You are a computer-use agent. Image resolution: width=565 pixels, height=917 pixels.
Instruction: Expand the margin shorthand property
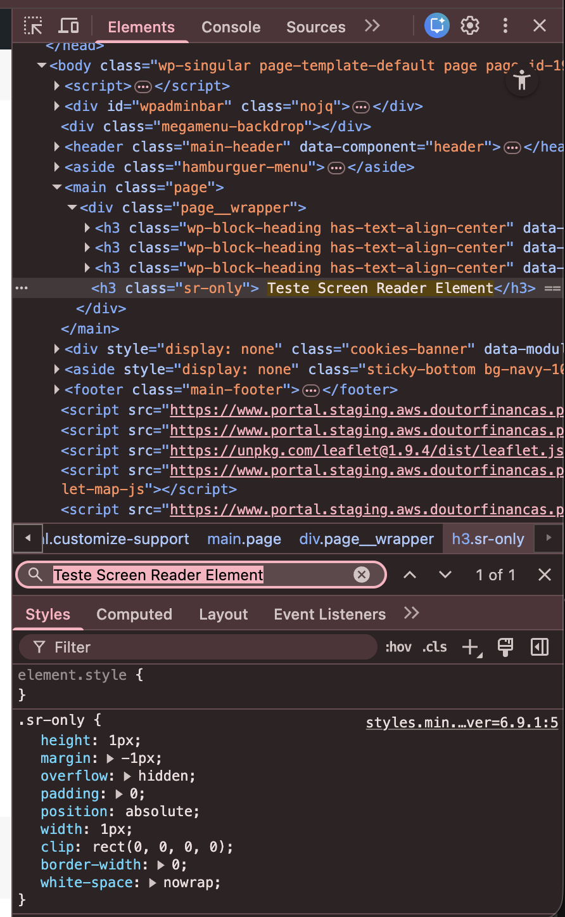(111, 758)
